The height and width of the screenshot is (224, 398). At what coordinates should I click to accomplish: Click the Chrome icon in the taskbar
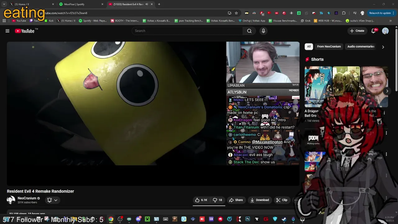coord(111,219)
